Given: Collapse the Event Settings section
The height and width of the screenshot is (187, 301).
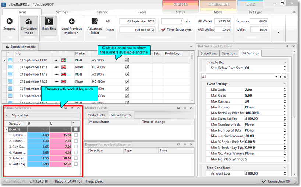Looking at the screenshot, I should pyautogui.click(x=285, y=84).
